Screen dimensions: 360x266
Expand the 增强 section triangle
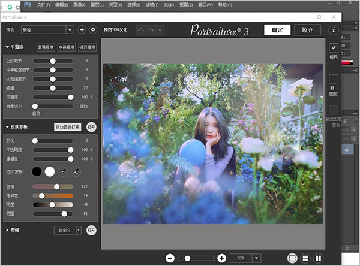[x=6, y=229]
